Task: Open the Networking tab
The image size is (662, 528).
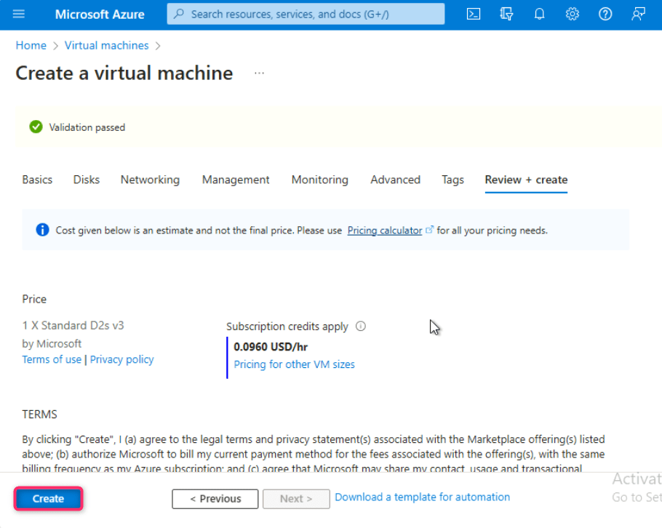Action: coord(150,180)
